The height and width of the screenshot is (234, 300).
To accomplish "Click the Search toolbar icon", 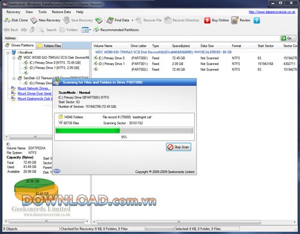I will (x=41, y=29).
